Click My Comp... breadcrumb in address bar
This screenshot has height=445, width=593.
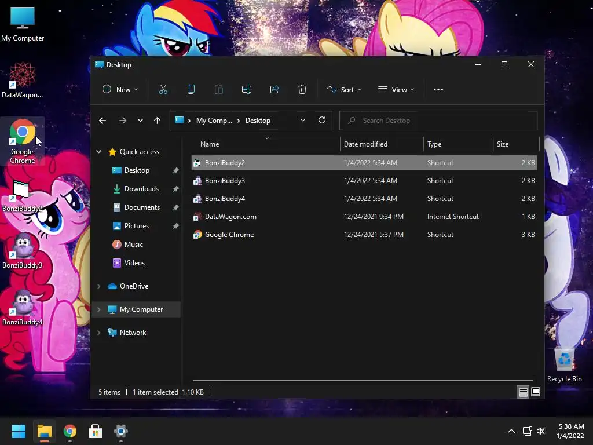[x=214, y=121]
